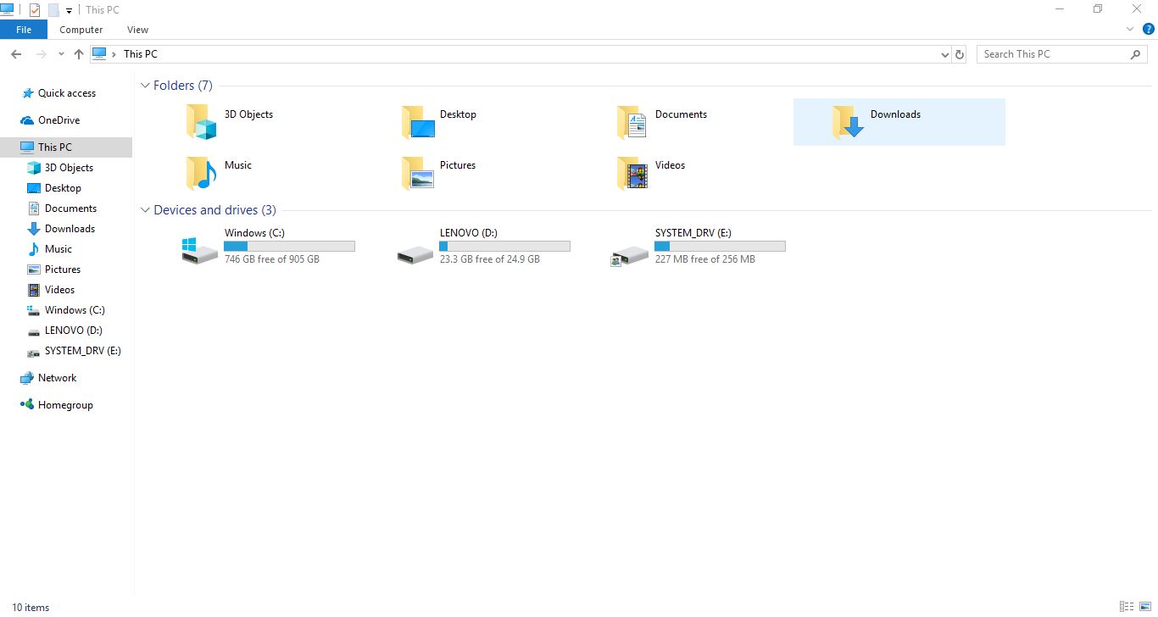Select the Documents folder icon
The image size is (1158, 617).
point(632,122)
